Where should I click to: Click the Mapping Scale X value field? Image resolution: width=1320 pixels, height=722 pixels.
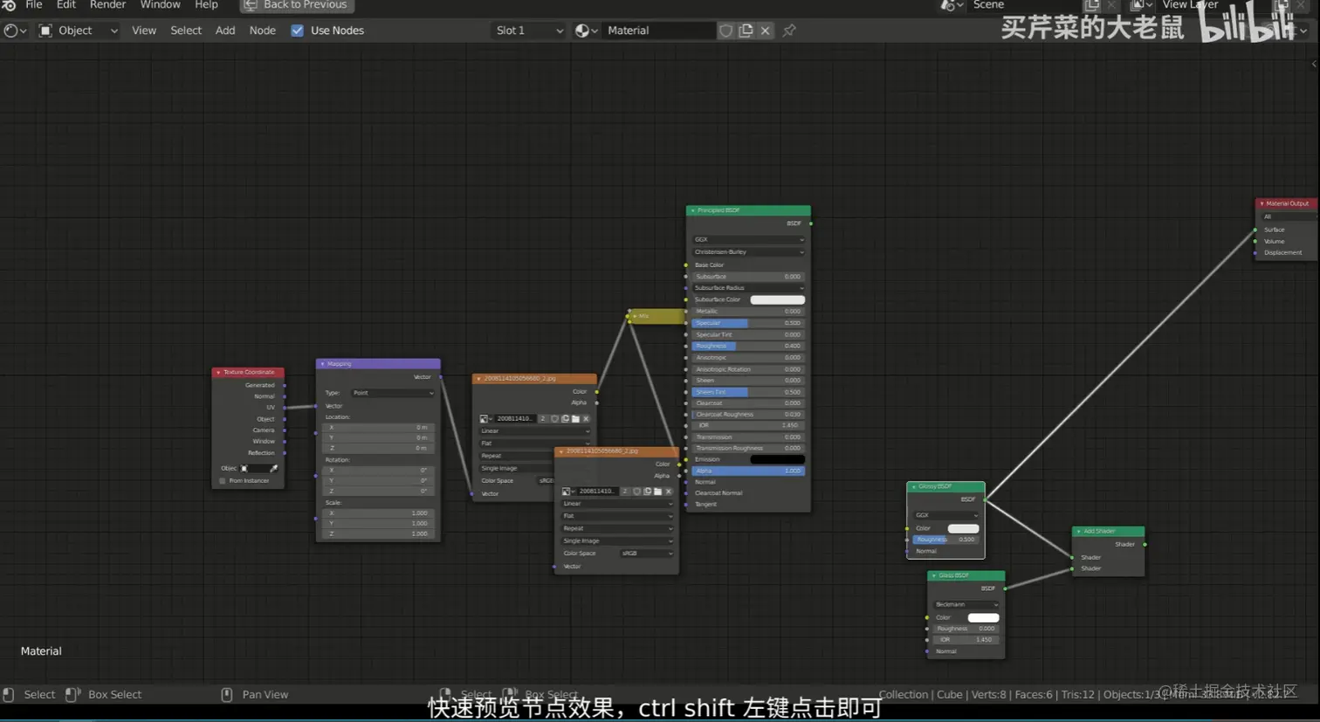[x=379, y=513]
